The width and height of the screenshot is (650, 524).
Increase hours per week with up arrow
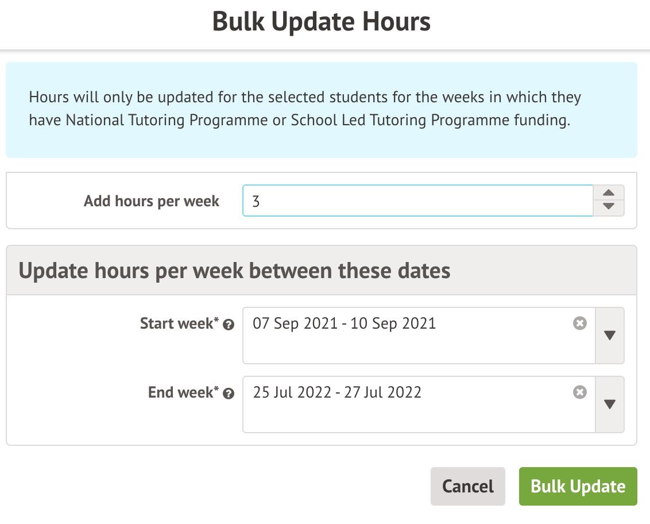[x=609, y=194]
